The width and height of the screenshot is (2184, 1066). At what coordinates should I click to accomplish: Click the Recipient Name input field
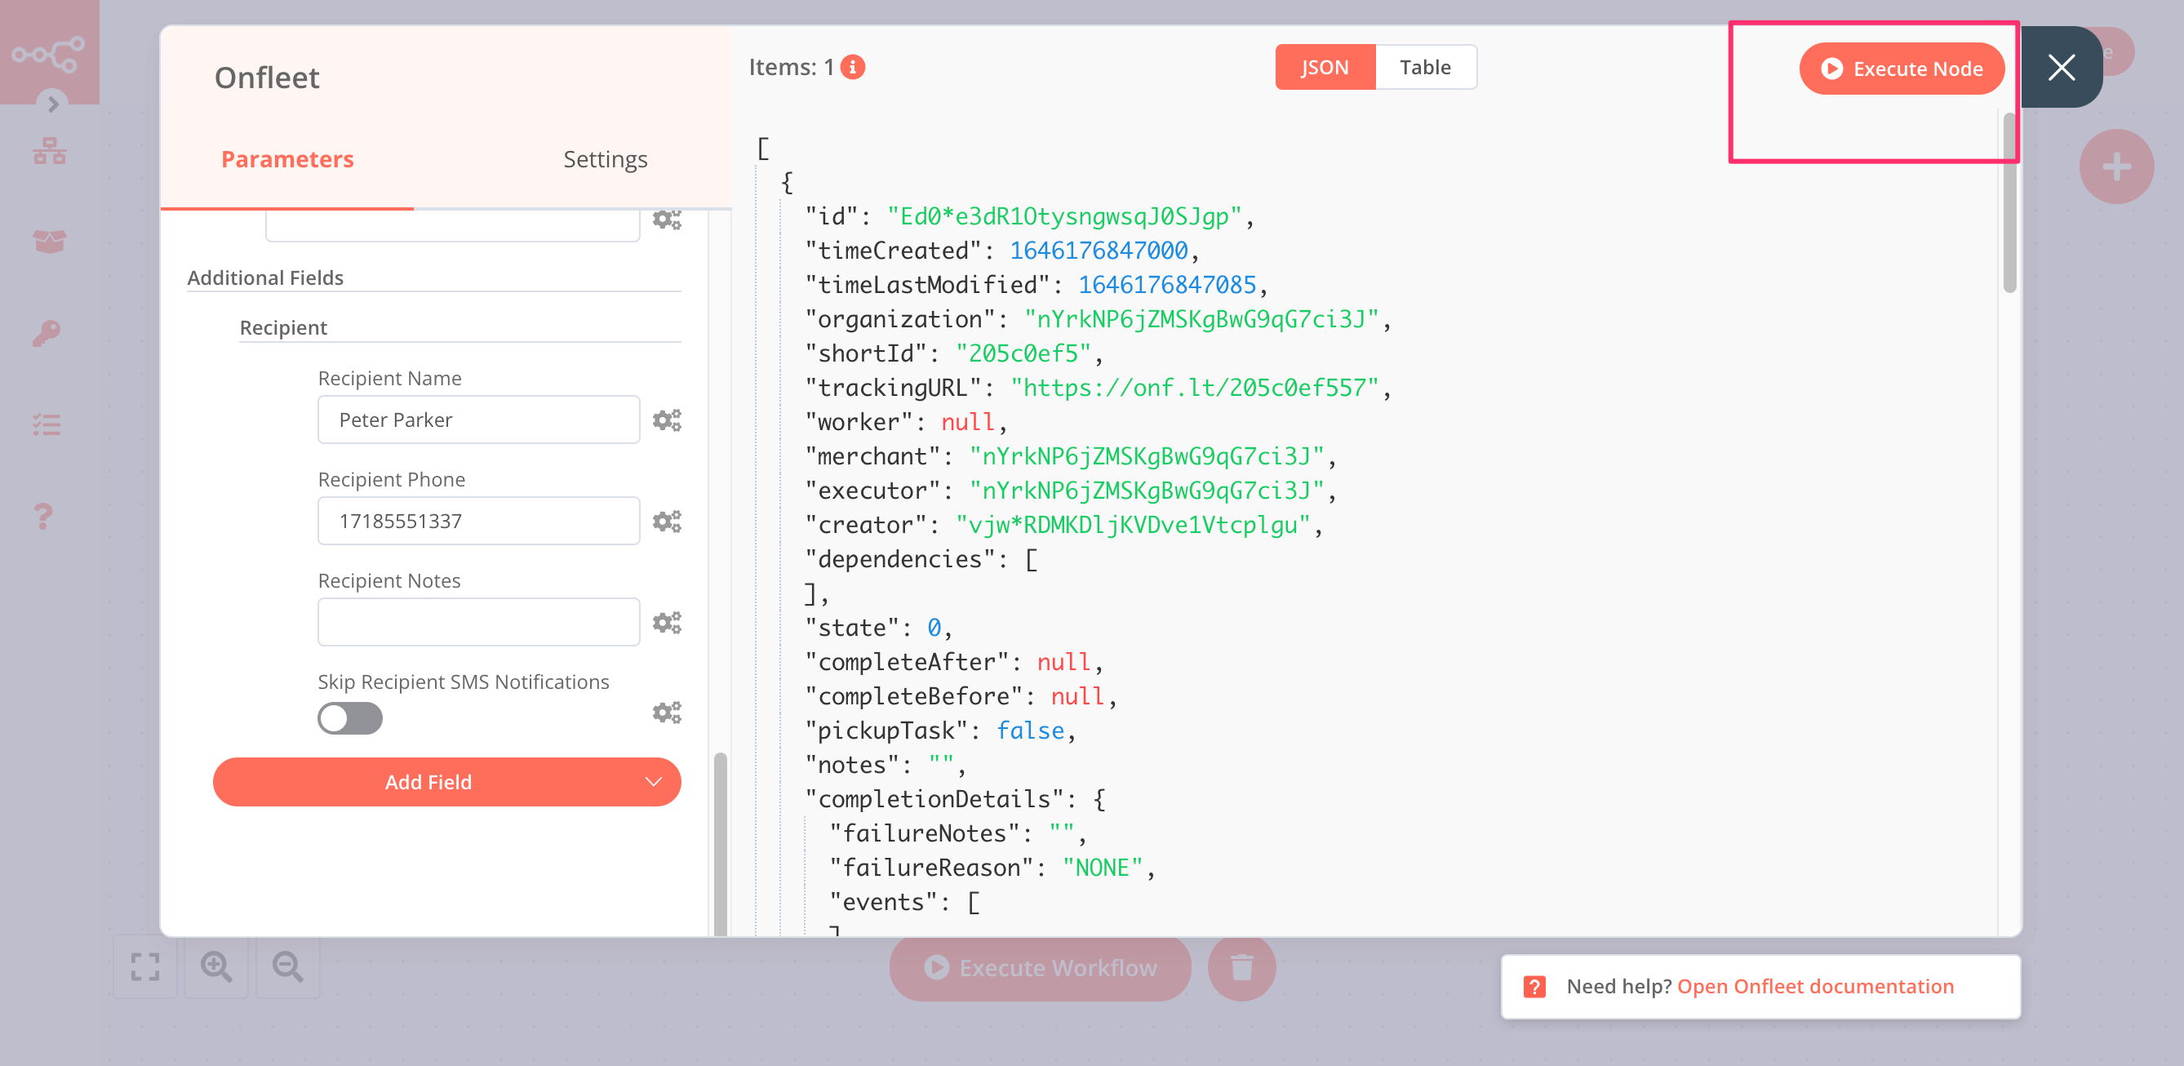[479, 420]
